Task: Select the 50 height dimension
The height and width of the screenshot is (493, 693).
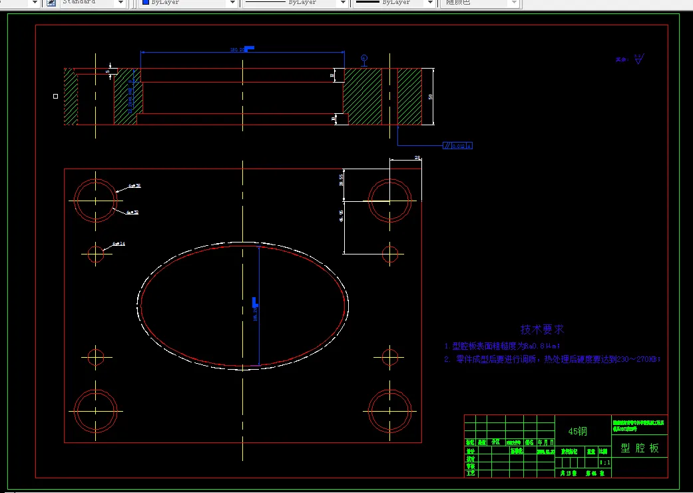Action: click(431, 97)
